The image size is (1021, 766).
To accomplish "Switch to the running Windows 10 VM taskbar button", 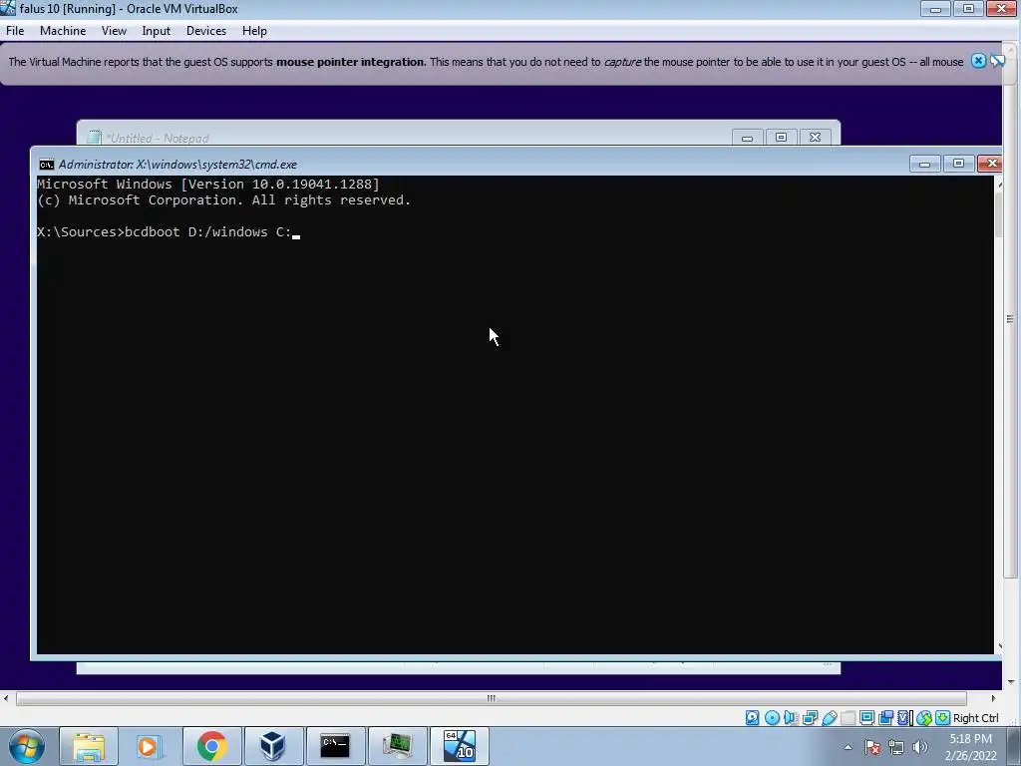I will click(459, 746).
